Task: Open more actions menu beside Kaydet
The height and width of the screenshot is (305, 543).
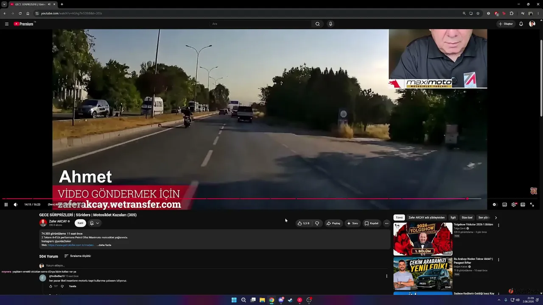Action: tap(386, 223)
